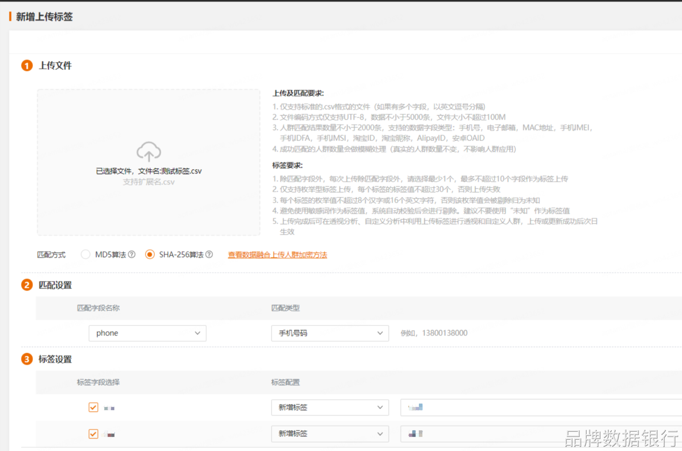Select the SHA-256算法 radio button
Viewport: 682px width, 451px height.
[x=150, y=254]
